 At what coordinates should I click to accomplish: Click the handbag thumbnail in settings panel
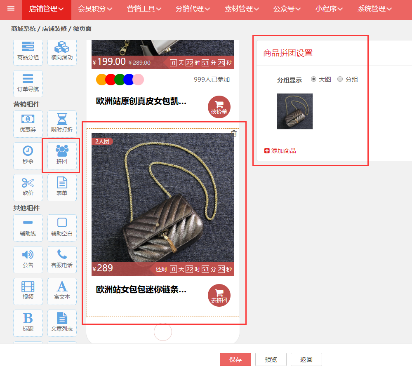point(294,111)
